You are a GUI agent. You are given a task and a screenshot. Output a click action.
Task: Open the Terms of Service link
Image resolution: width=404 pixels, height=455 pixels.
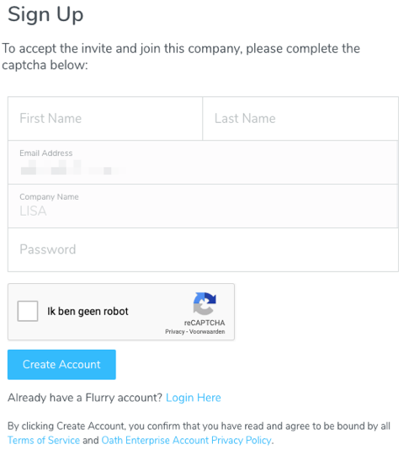tap(44, 440)
